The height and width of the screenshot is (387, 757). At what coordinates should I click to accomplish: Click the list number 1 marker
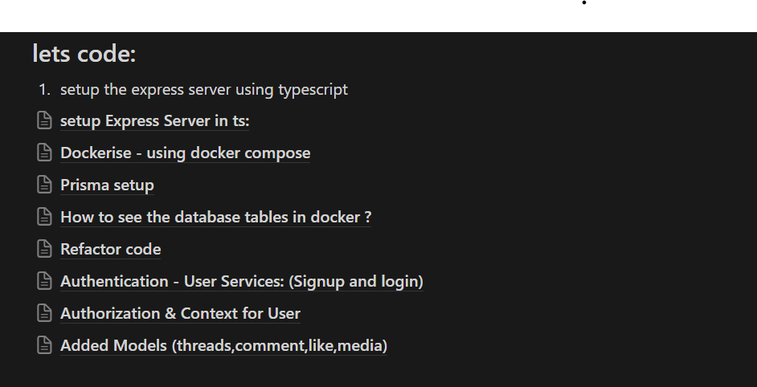point(43,90)
